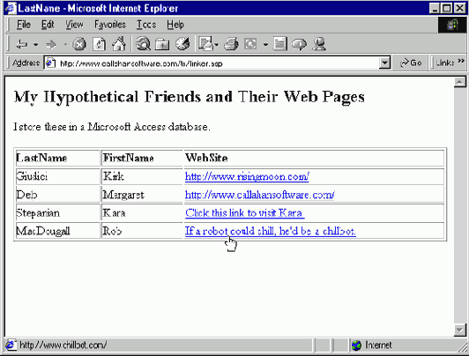The image size is (469, 356).
Task: Open Click this link to visit Kara
Action: 245,213
